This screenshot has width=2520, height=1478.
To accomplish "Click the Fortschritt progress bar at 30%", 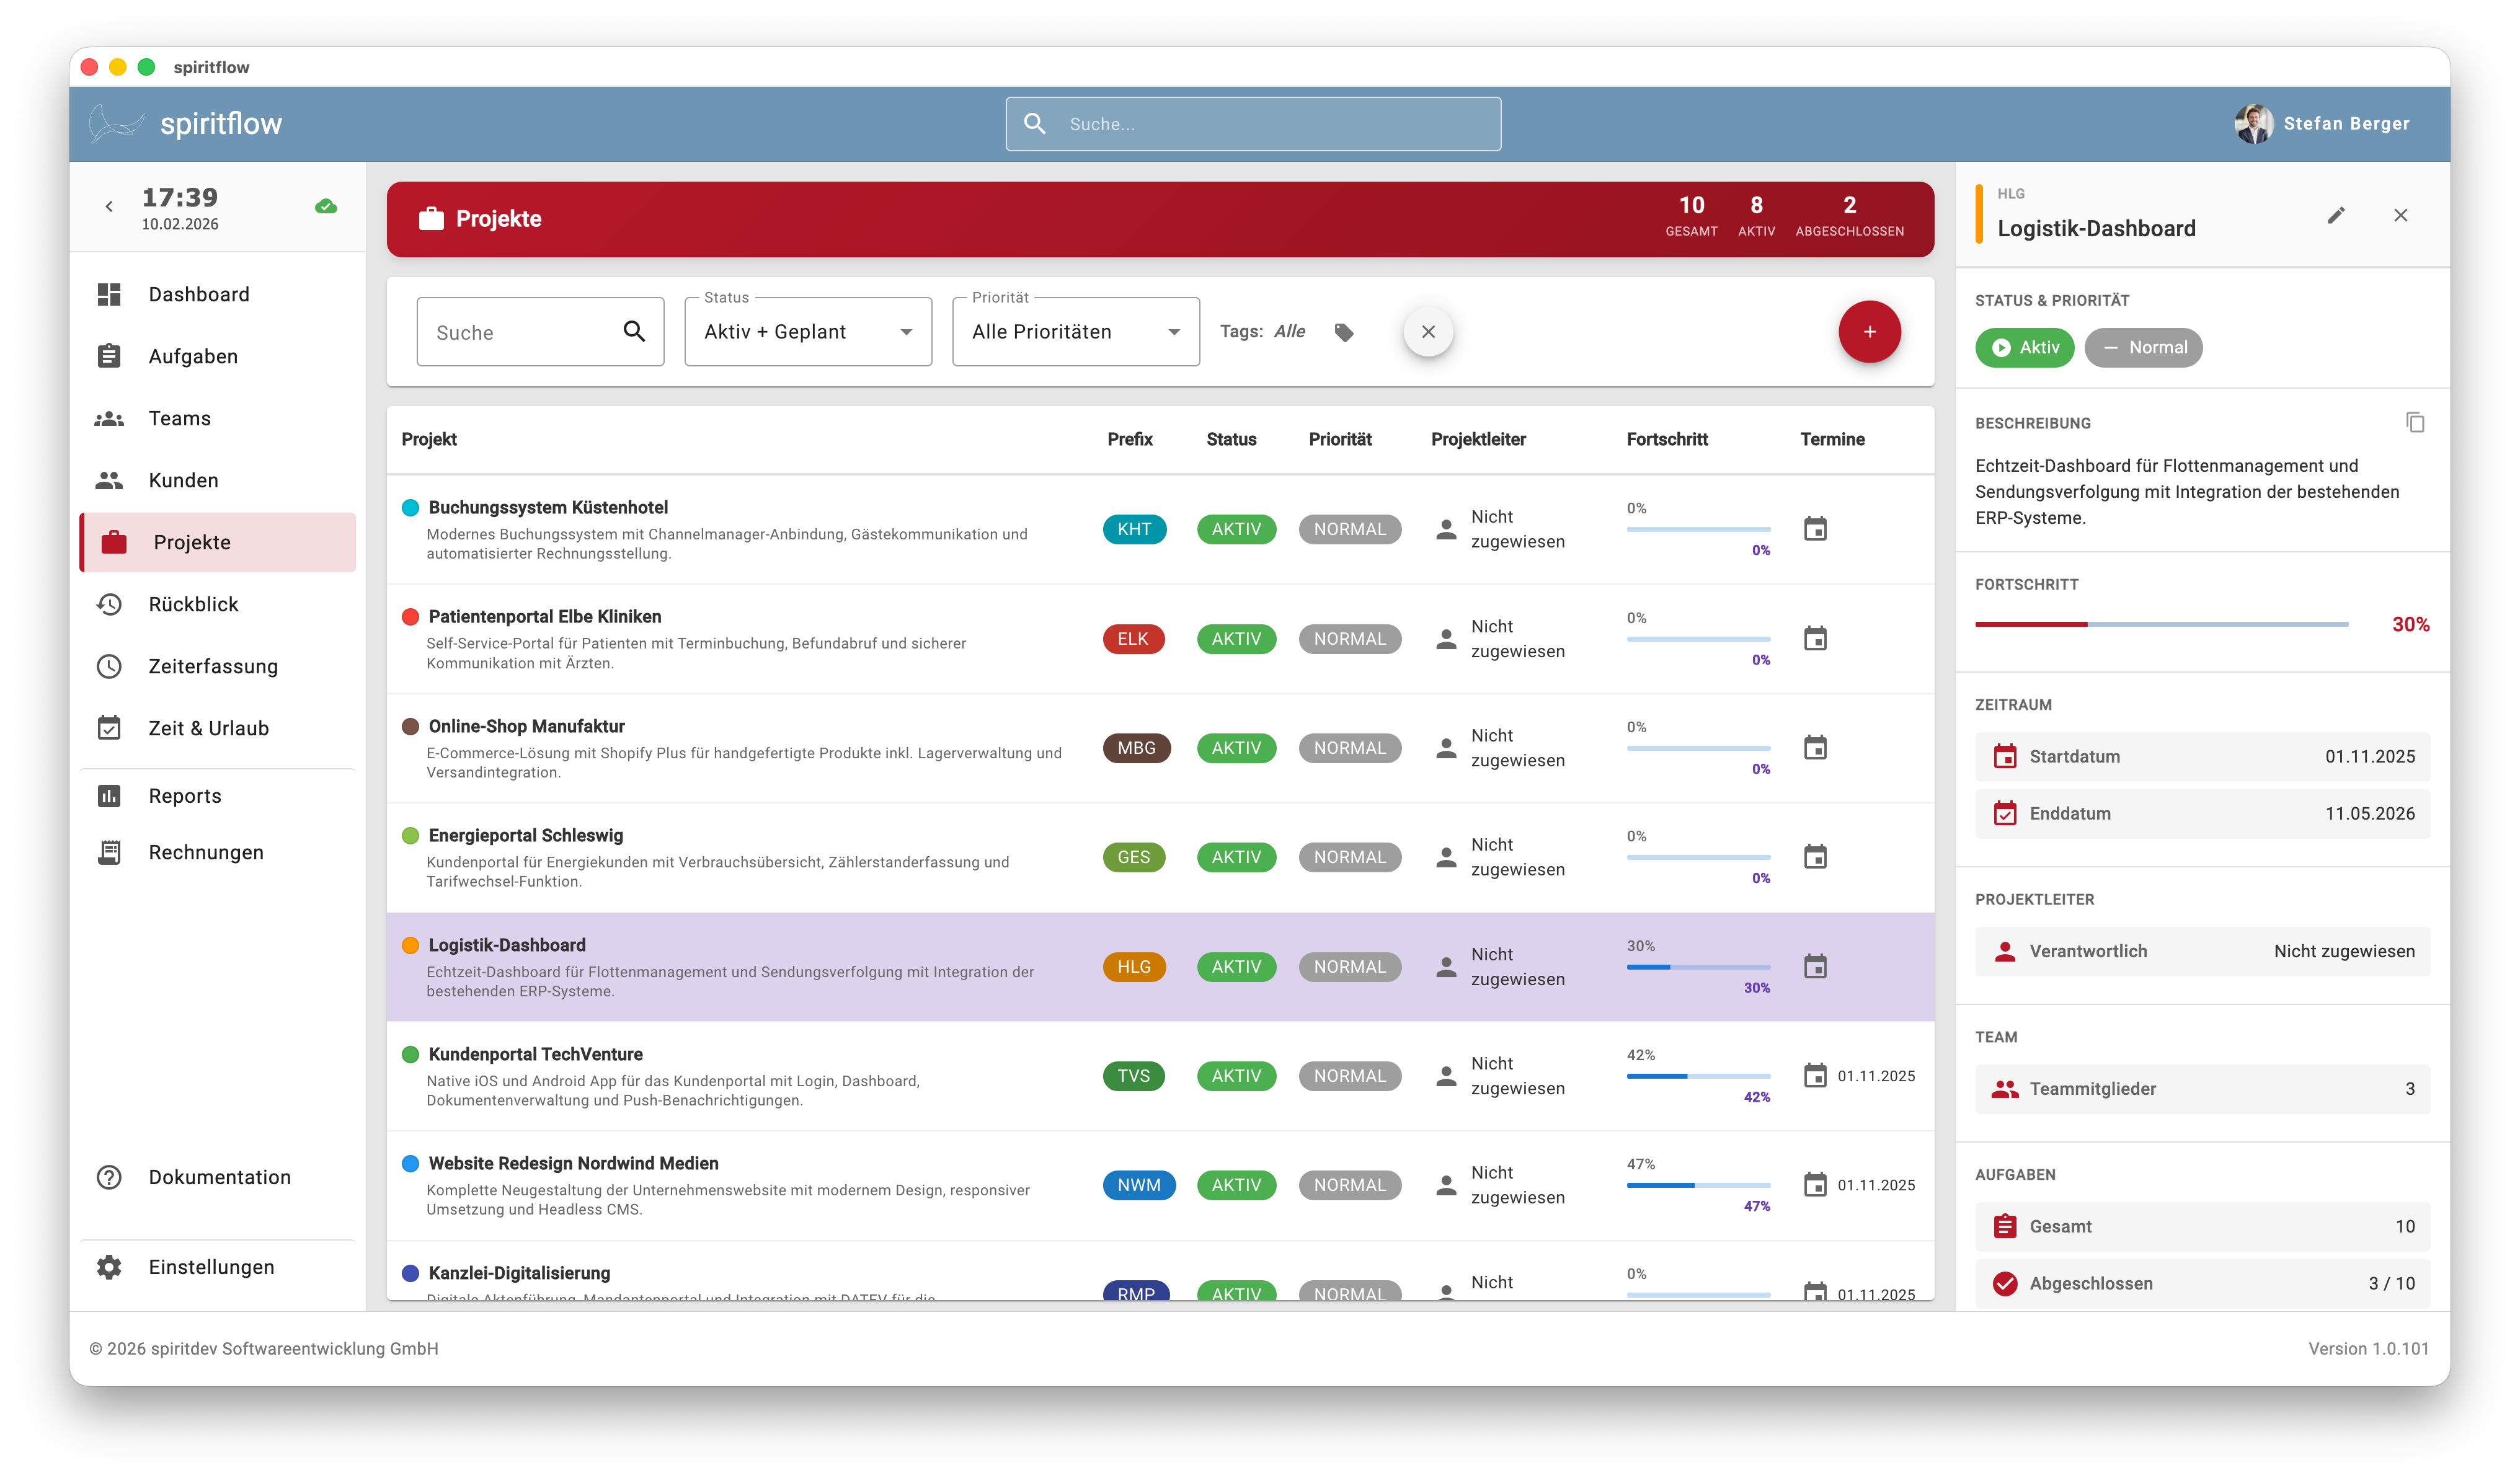I will pos(2161,624).
